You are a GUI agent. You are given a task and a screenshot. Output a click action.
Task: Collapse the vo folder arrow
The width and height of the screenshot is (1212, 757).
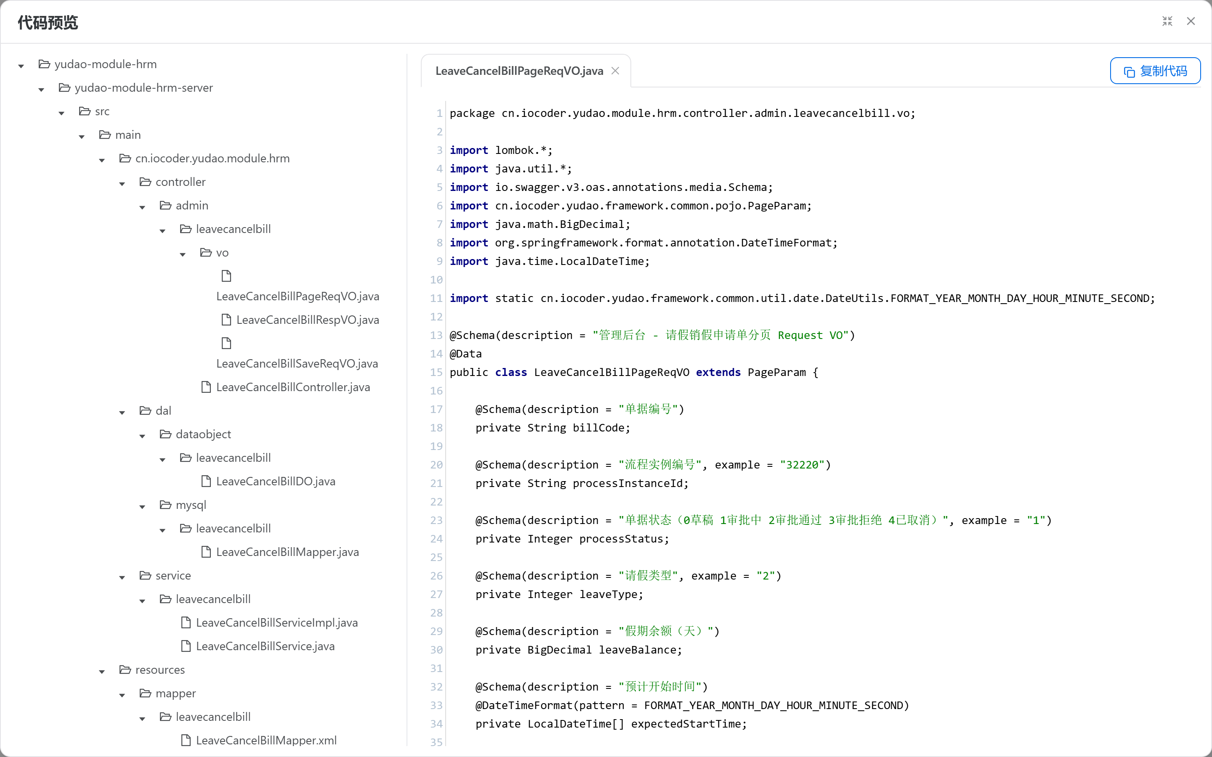point(183,254)
